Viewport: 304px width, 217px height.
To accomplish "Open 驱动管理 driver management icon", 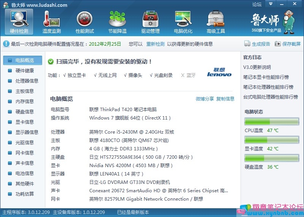I will pos(150,22).
